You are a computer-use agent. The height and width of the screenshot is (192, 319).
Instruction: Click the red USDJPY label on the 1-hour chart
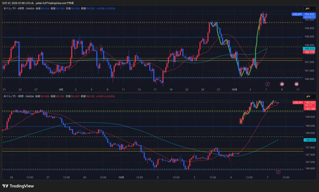pos(298,103)
